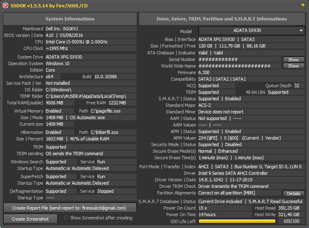The image size is (309, 228).
Task: Click Create Screenshot button
Action: pyautogui.click(x=30, y=219)
